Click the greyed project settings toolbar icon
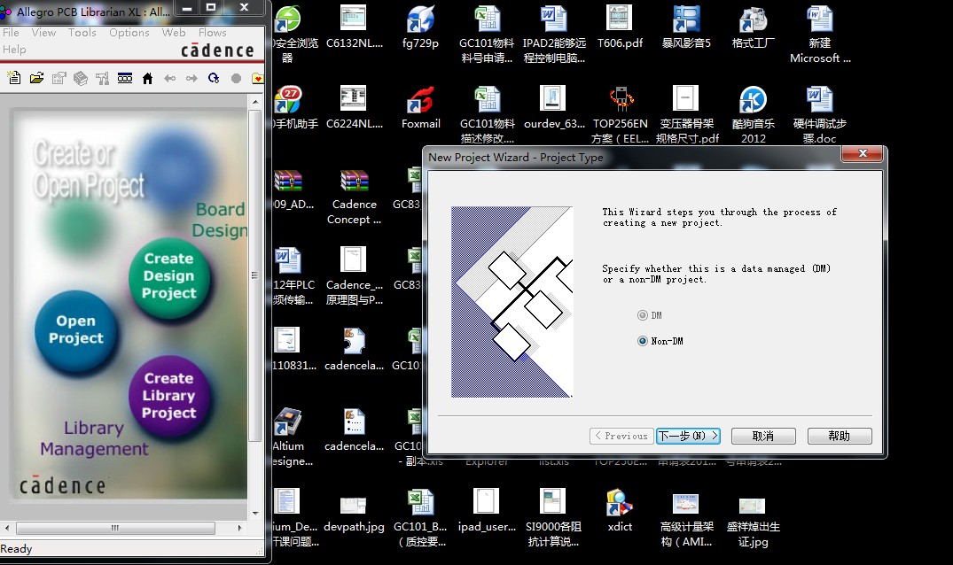The height and width of the screenshot is (565, 953). [x=59, y=78]
